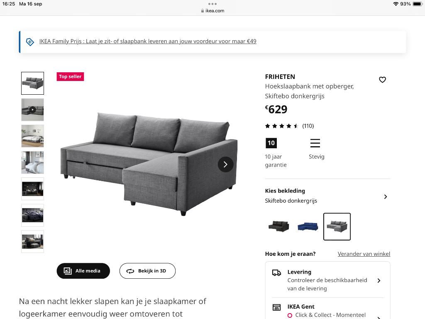Click the IKEA Family price tag icon
The image size is (425, 319).
point(30,42)
